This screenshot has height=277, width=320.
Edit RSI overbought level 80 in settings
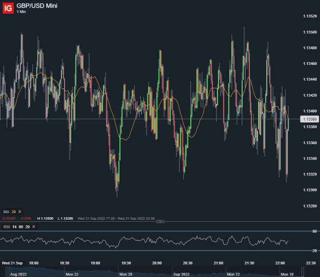click(x=21, y=227)
